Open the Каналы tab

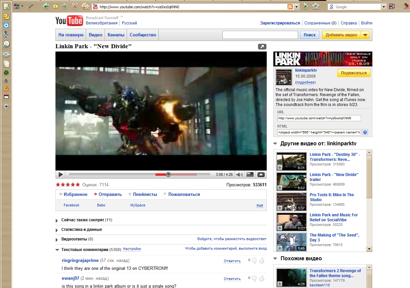point(116,35)
